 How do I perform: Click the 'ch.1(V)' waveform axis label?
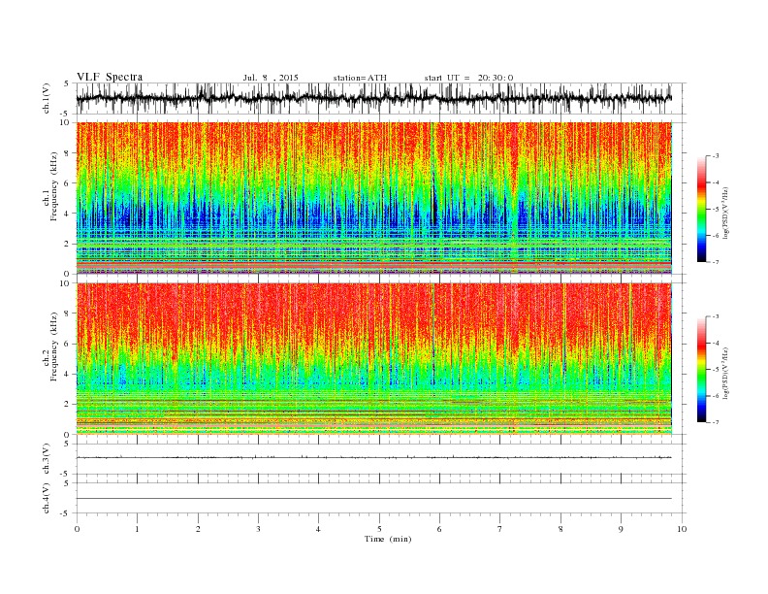[x=47, y=98]
